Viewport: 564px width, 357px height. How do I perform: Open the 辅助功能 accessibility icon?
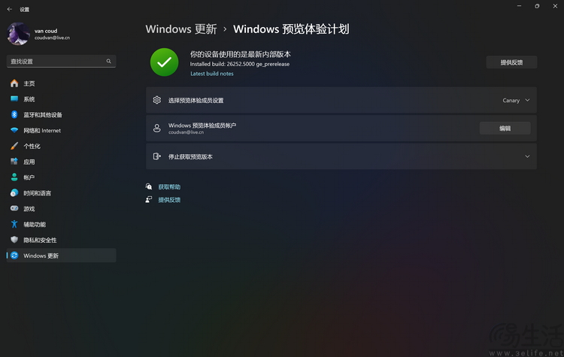click(14, 224)
